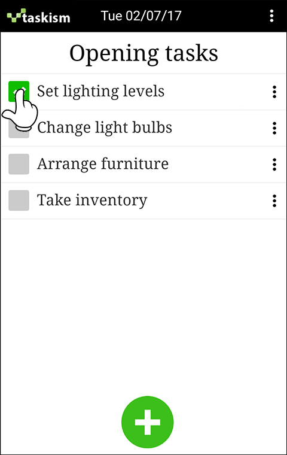Open options for Take inventory

click(274, 201)
